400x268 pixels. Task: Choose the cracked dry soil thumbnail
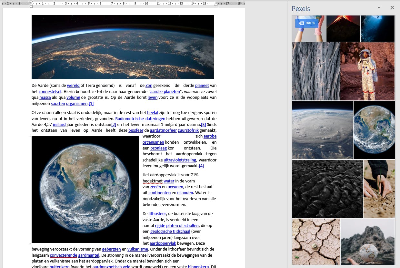click(316, 242)
